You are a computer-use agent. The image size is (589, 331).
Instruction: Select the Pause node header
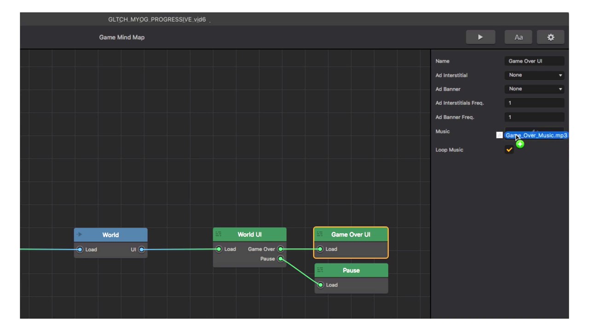click(x=351, y=270)
